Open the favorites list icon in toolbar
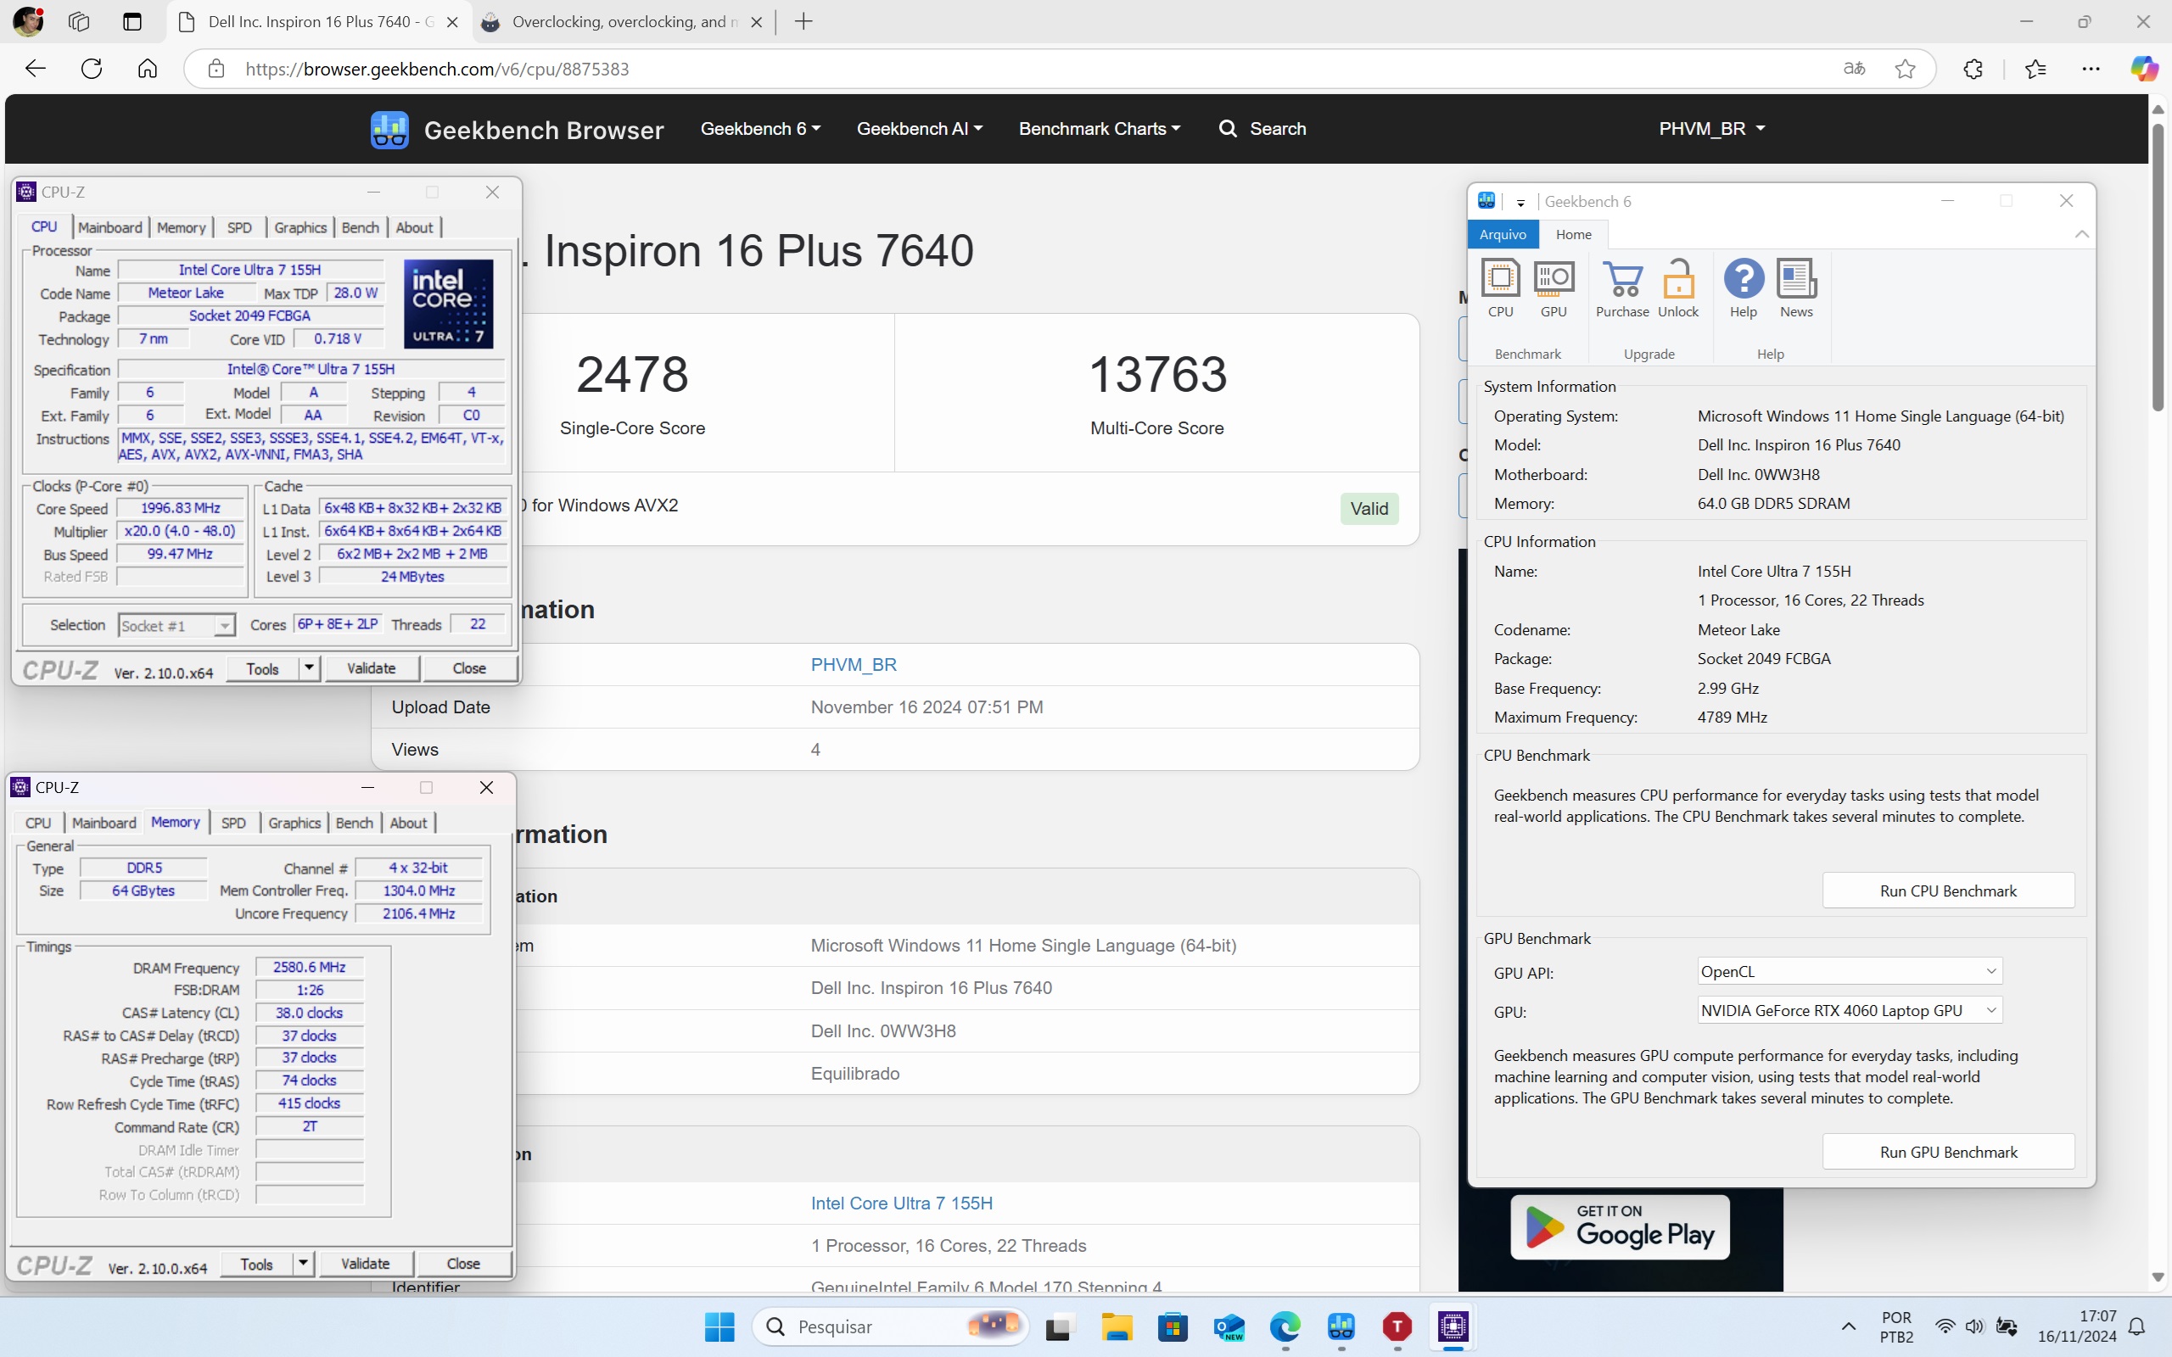 pyautogui.click(x=2035, y=69)
